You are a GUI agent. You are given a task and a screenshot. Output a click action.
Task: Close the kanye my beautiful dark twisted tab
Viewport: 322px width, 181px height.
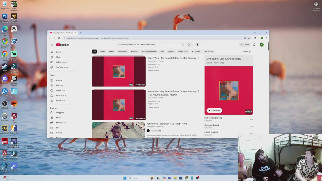tap(75, 33)
